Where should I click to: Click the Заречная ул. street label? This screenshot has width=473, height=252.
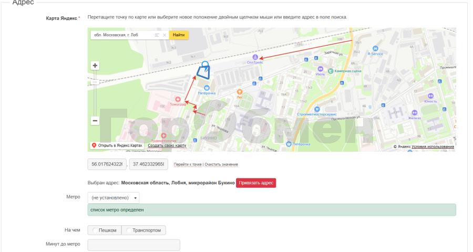point(333,53)
